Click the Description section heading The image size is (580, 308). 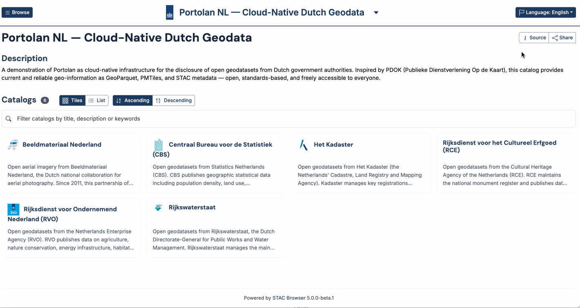(x=24, y=58)
